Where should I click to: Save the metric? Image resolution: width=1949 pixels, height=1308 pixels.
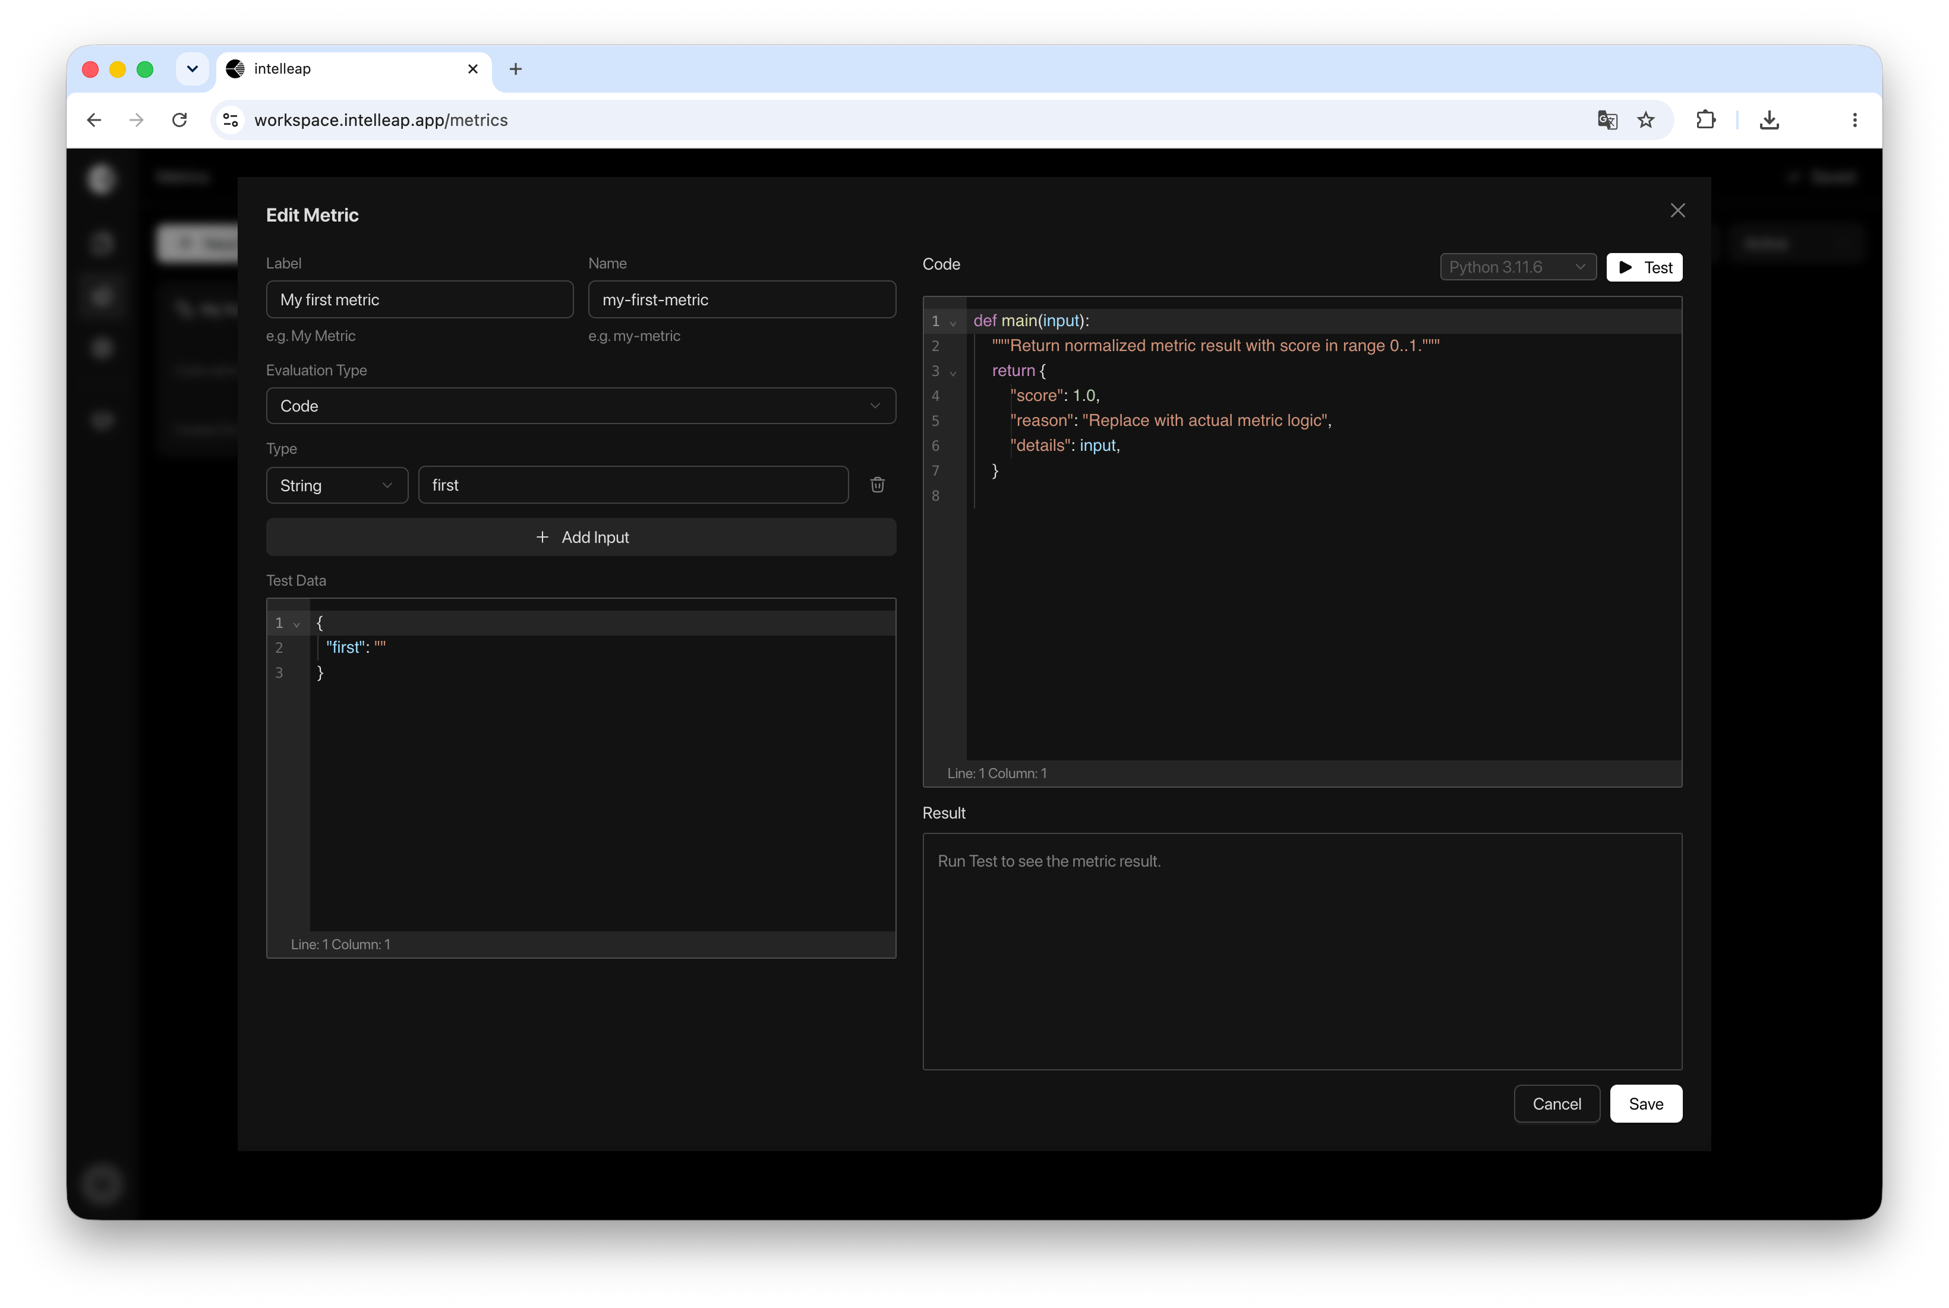1645,1104
